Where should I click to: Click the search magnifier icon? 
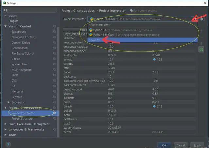point(6,10)
